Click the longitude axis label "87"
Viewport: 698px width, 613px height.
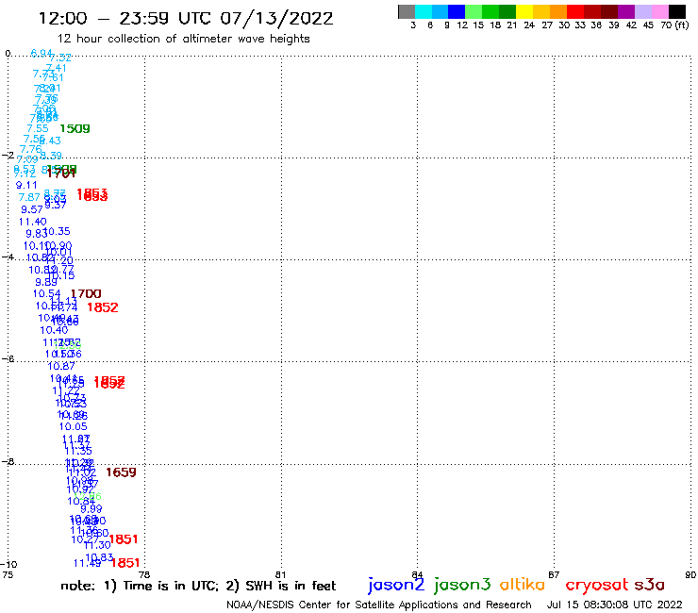[554, 574]
